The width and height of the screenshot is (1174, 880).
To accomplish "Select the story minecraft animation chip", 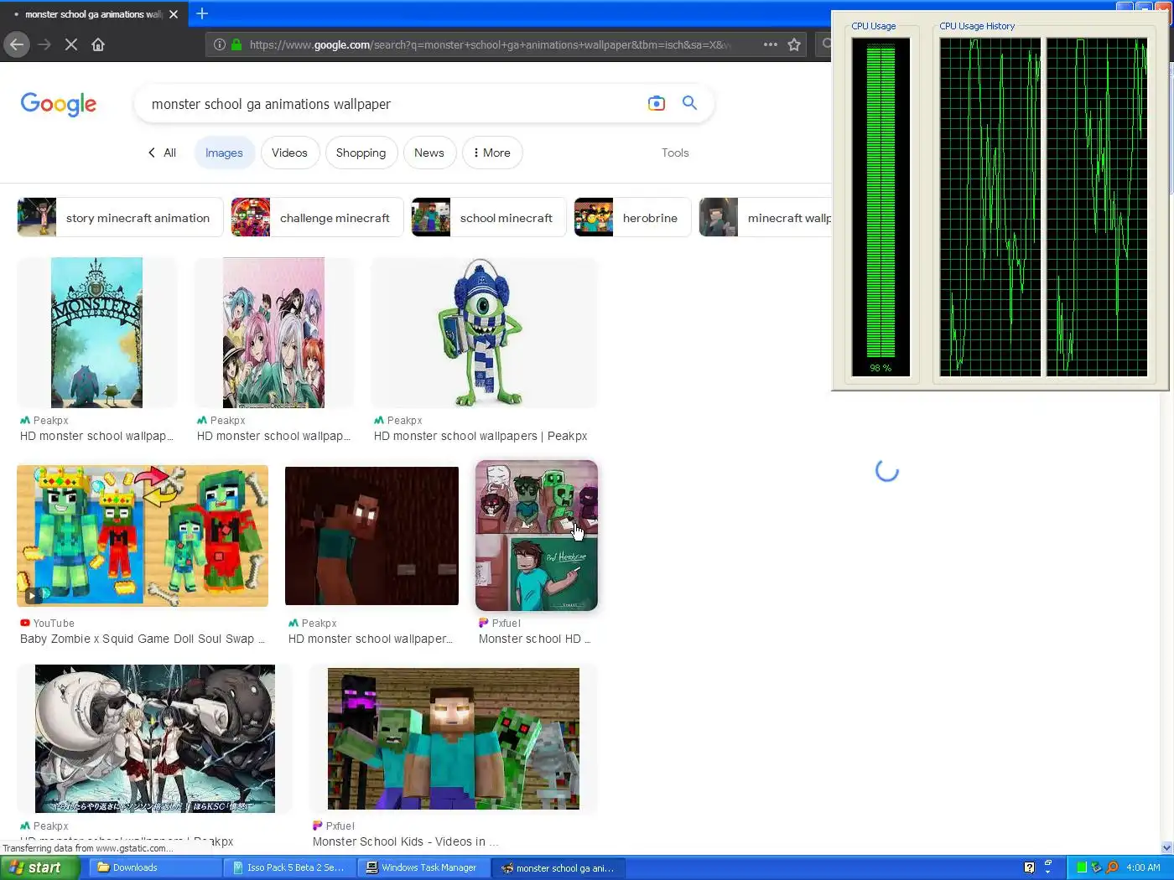I will [x=121, y=218].
